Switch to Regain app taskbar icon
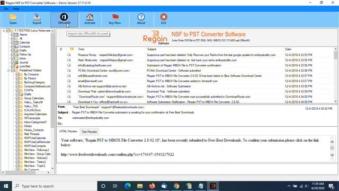Image resolution: width=339 pixels, height=191 pixels. (x=213, y=186)
